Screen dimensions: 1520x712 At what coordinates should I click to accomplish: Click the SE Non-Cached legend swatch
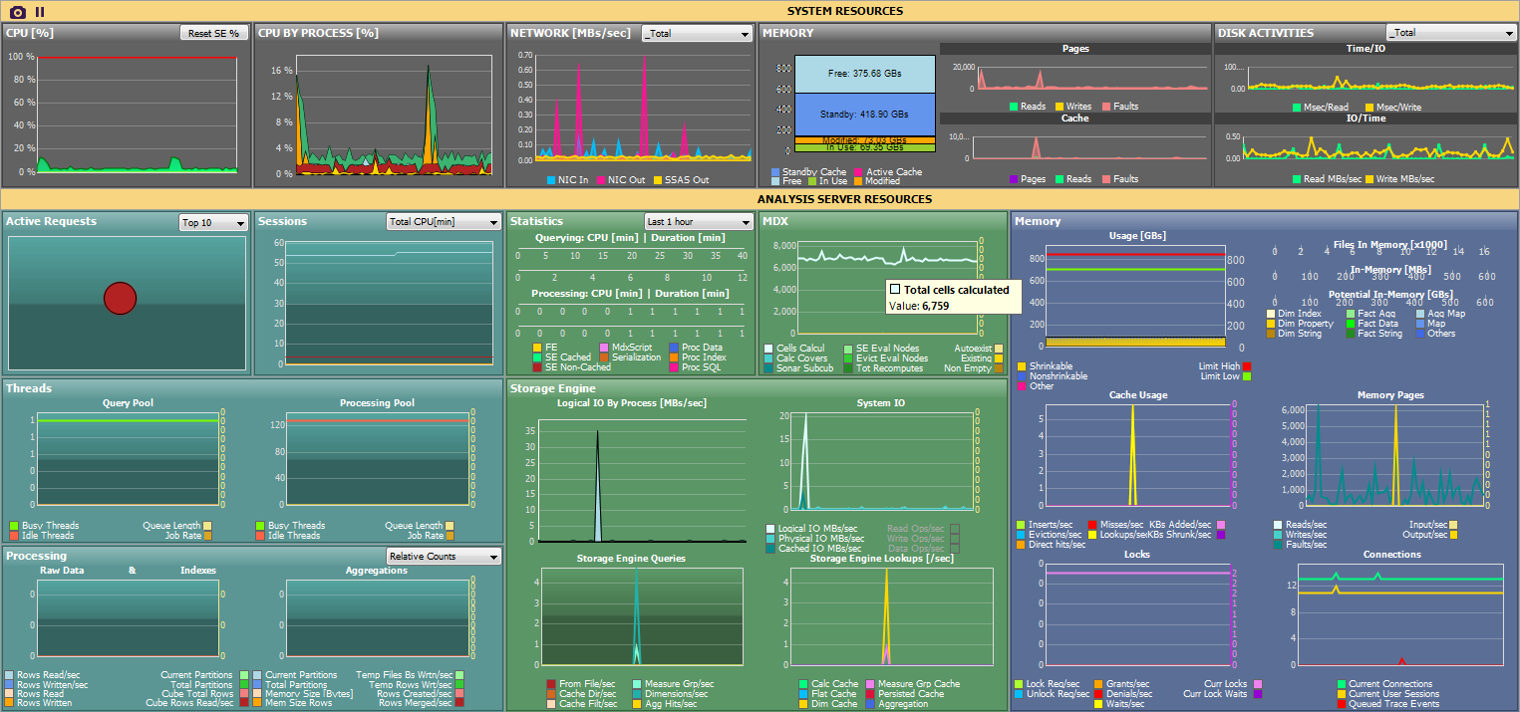pos(537,367)
